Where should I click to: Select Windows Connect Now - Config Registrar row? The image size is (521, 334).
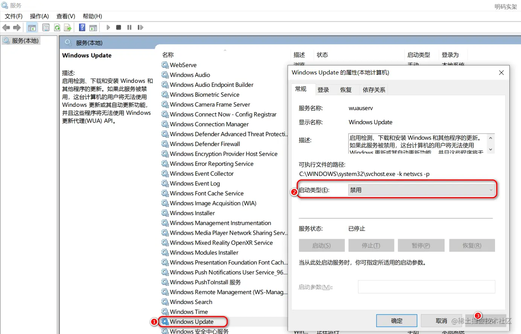tap(223, 114)
